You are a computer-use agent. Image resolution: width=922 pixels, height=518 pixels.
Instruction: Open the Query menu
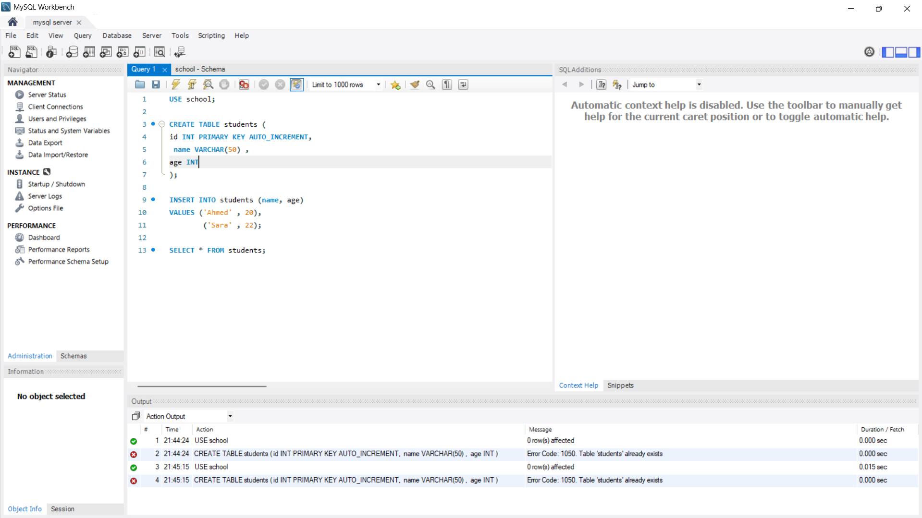tap(83, 36)
